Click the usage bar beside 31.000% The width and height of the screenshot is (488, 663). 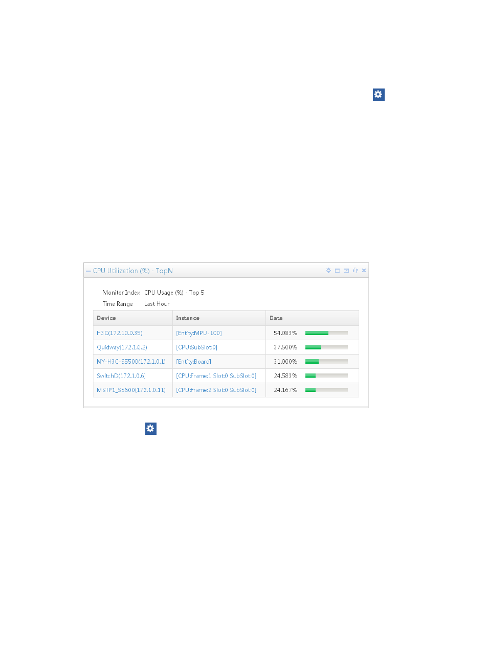coord(326,362)
